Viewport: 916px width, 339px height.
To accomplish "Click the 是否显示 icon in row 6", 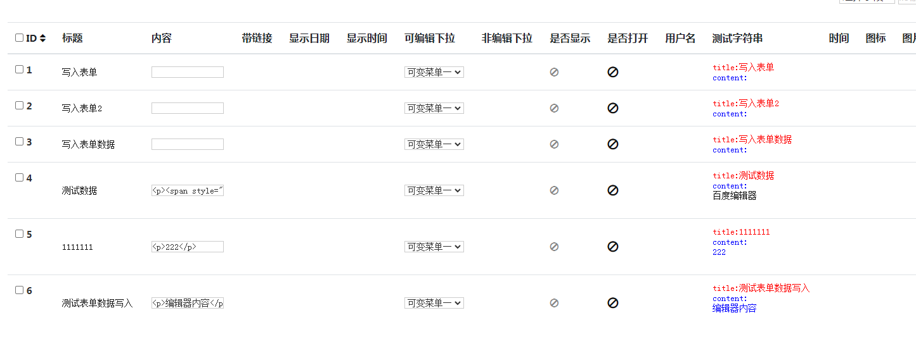I will [554, 303].
